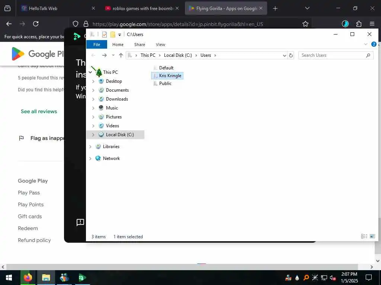Expand the Network tree node
The width and height of the screenshot is (381, 285).
point(90,158)
